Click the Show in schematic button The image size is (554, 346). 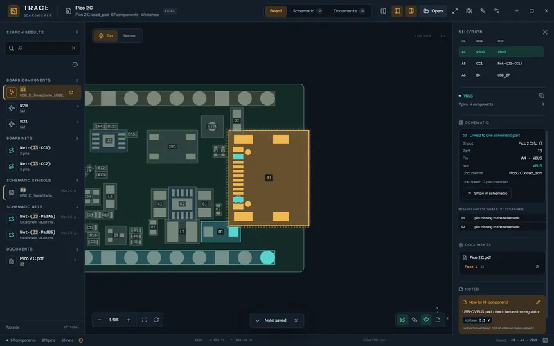pyautogui.click(x=487, y=194)
